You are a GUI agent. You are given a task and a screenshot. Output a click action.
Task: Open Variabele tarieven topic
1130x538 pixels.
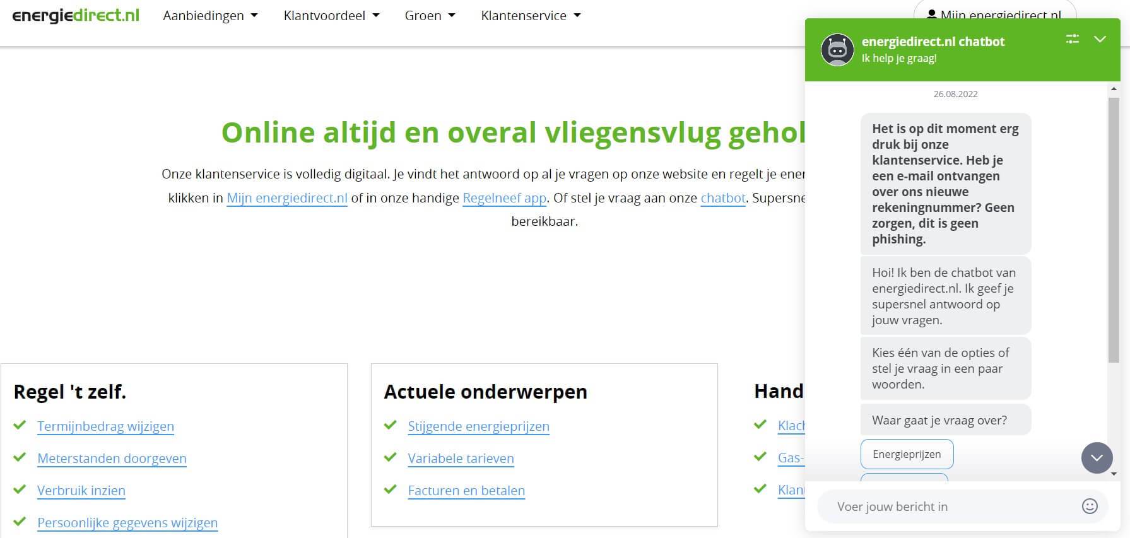tap(461, 459)
